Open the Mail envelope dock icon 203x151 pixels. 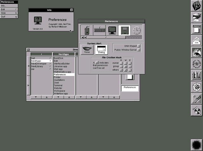click(x=197, y=41)
